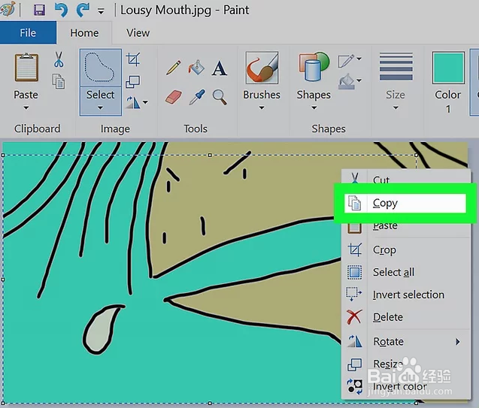Click the Size line thickness icon
Image resolution: width=479 pixels, height=408 pixels.
pos(396,67)
